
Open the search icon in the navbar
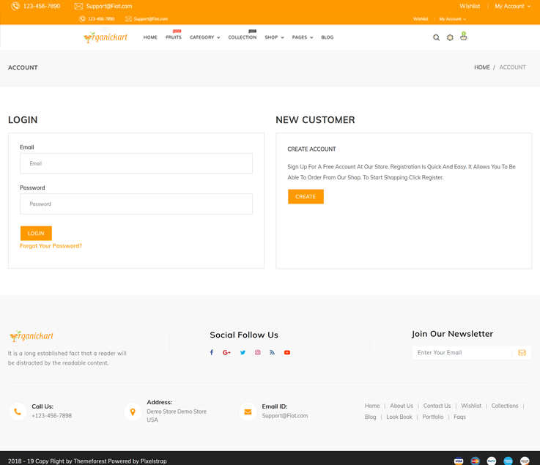pyautogui.click(x=436, y=37)
